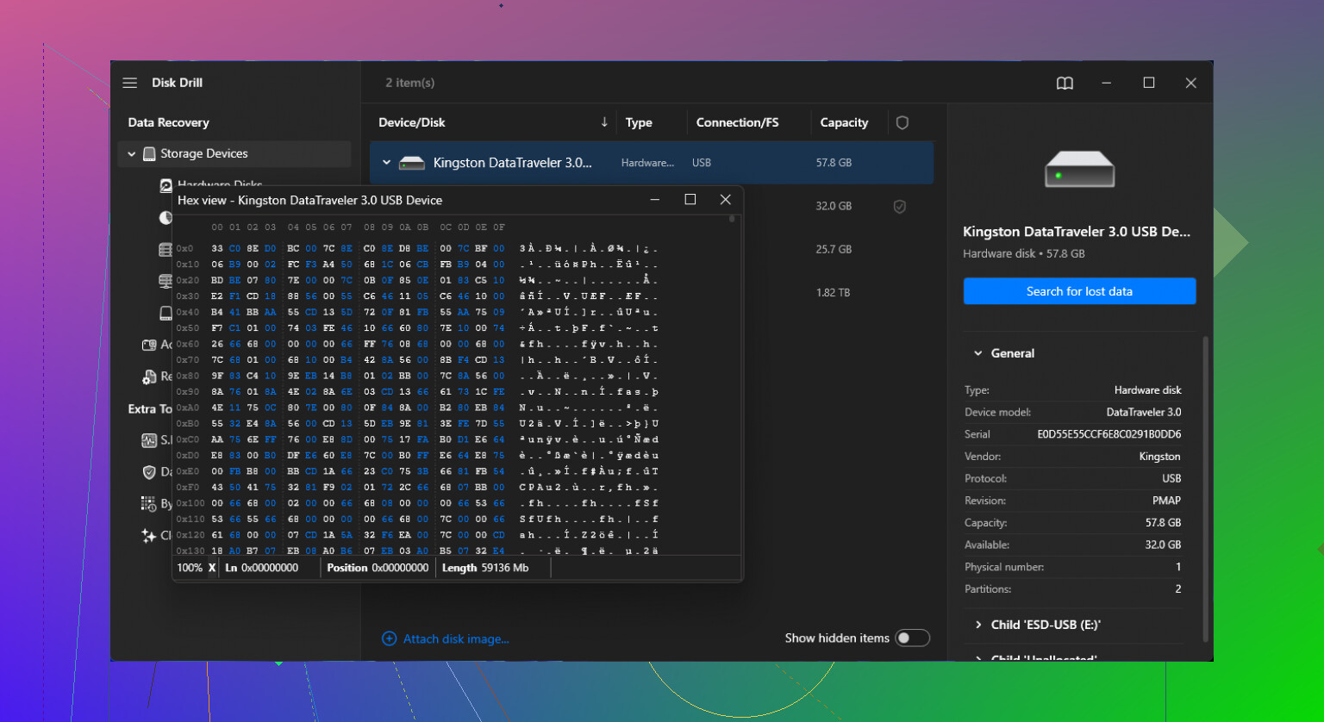This screenshot has height=722, width=1324.
Task: Expand the Child 'ESD-USB (E:)' section
Action: (x=978, y=625)
